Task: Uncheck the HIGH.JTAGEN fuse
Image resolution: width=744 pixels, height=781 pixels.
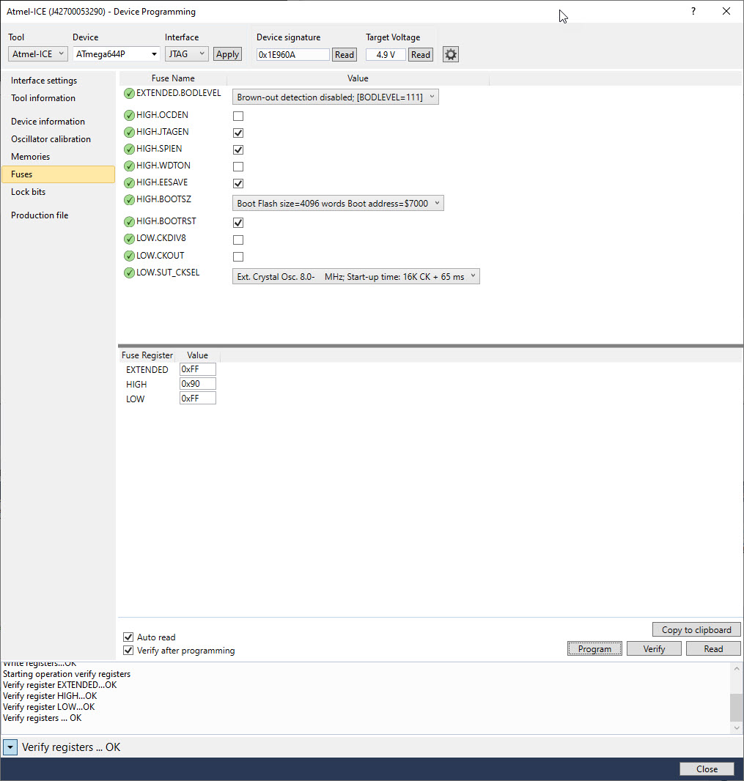Action: pos(238,133)
